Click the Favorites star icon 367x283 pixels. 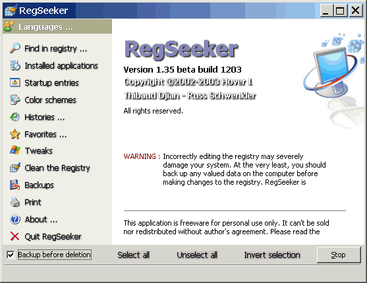pos(15,134)
